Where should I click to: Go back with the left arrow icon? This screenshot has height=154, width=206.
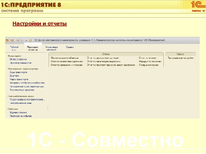[17, 40]
